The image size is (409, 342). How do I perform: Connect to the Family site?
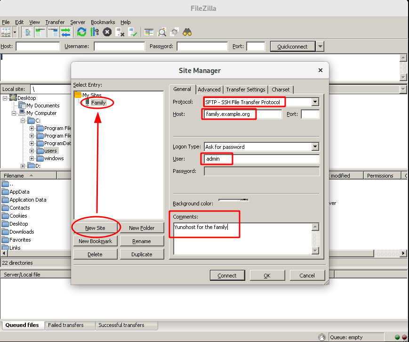[227, 275]
